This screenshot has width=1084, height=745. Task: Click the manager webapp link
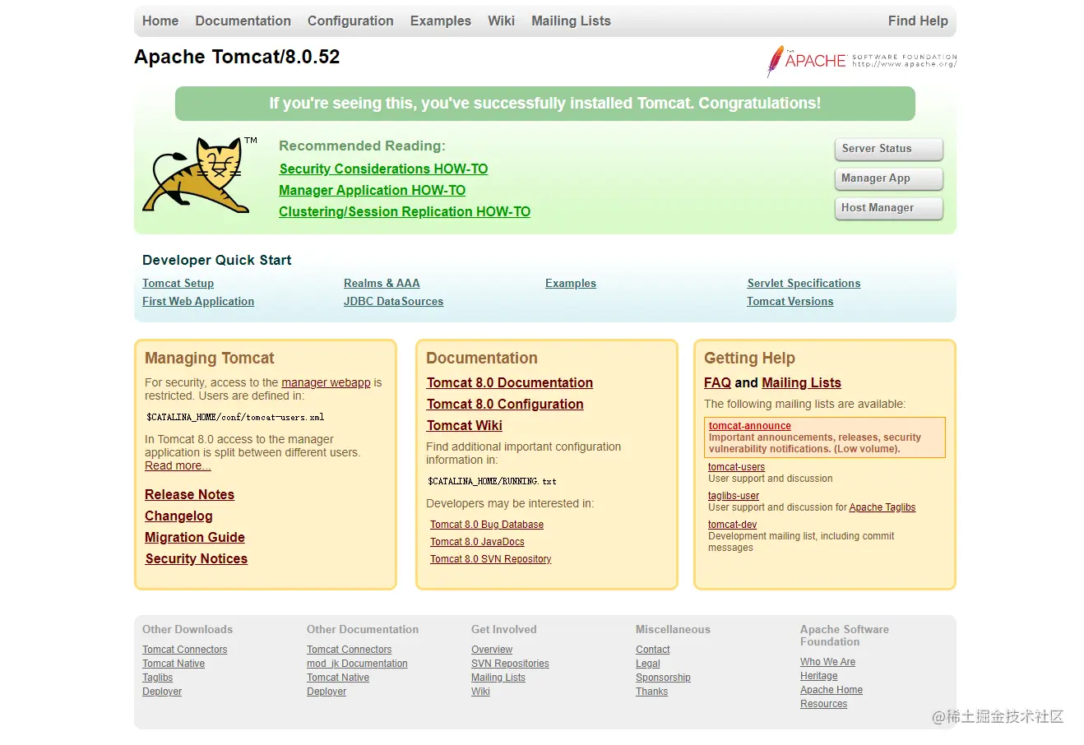click(x=326, y=382)
